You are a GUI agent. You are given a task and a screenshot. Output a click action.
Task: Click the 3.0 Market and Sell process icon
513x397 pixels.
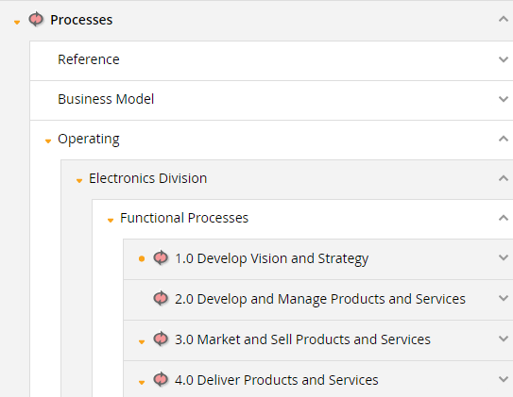[161, 339]
